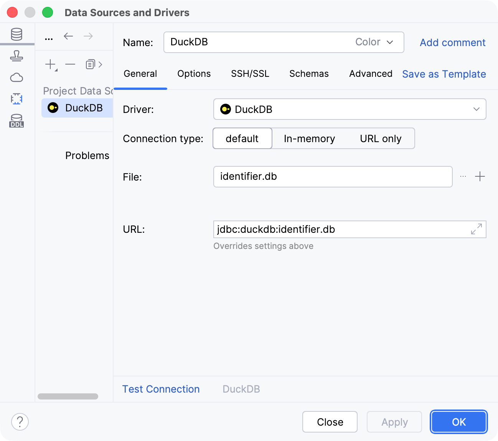498x441 pixels.
Task: Click the horizontal scrollbar in the left panel
Action: tap(68, 396)
